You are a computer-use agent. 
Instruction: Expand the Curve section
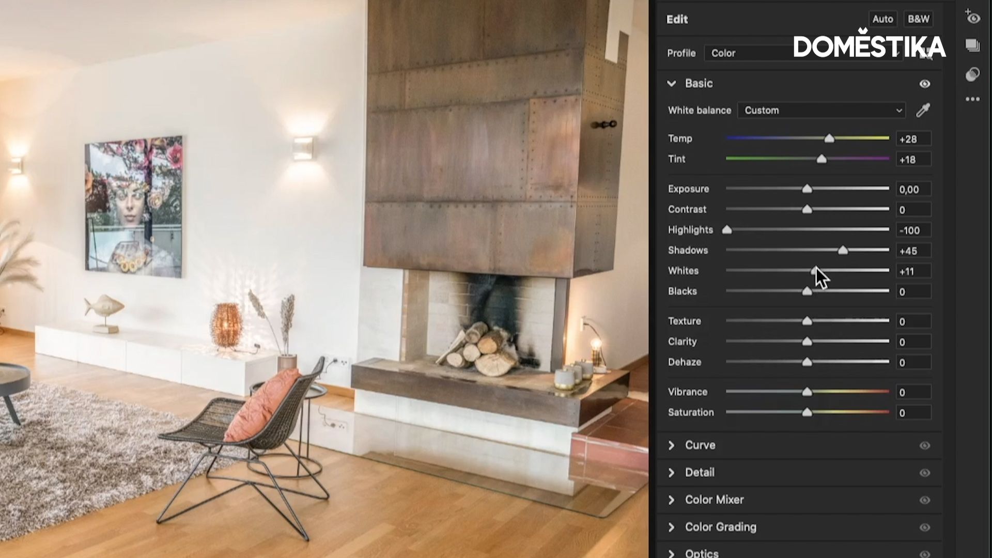[x=672, y=445]
